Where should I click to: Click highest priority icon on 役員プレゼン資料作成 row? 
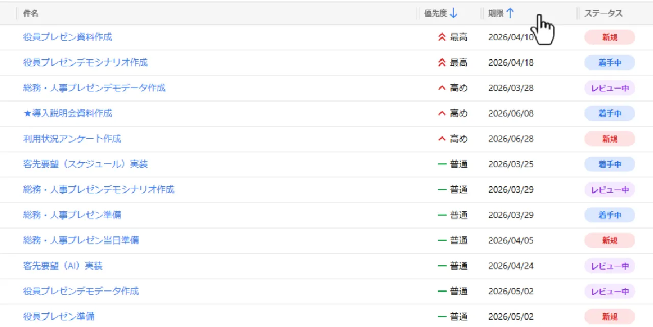tap(442, 37)
